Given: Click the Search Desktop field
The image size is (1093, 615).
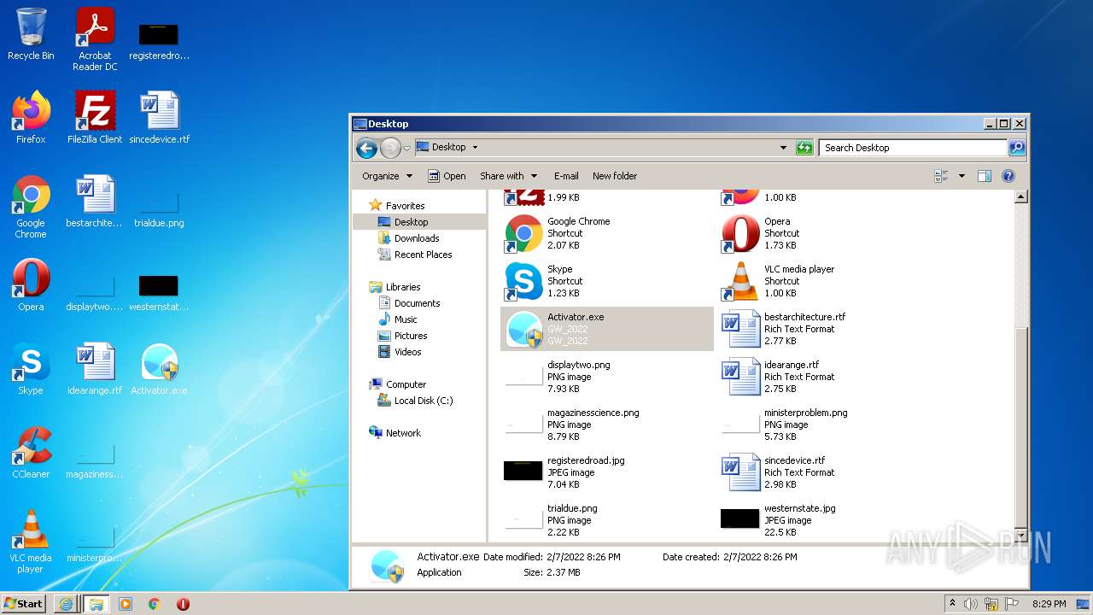Looking at the screenshot, I should [913, 148].
